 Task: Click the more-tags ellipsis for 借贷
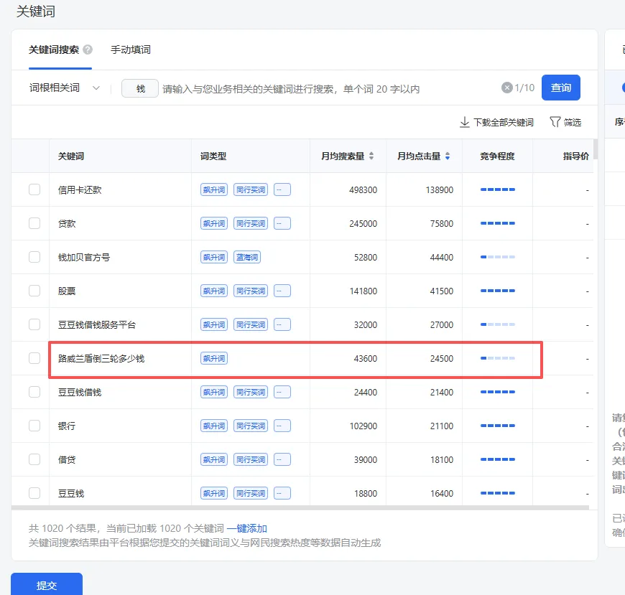click(x=282, y=459)
